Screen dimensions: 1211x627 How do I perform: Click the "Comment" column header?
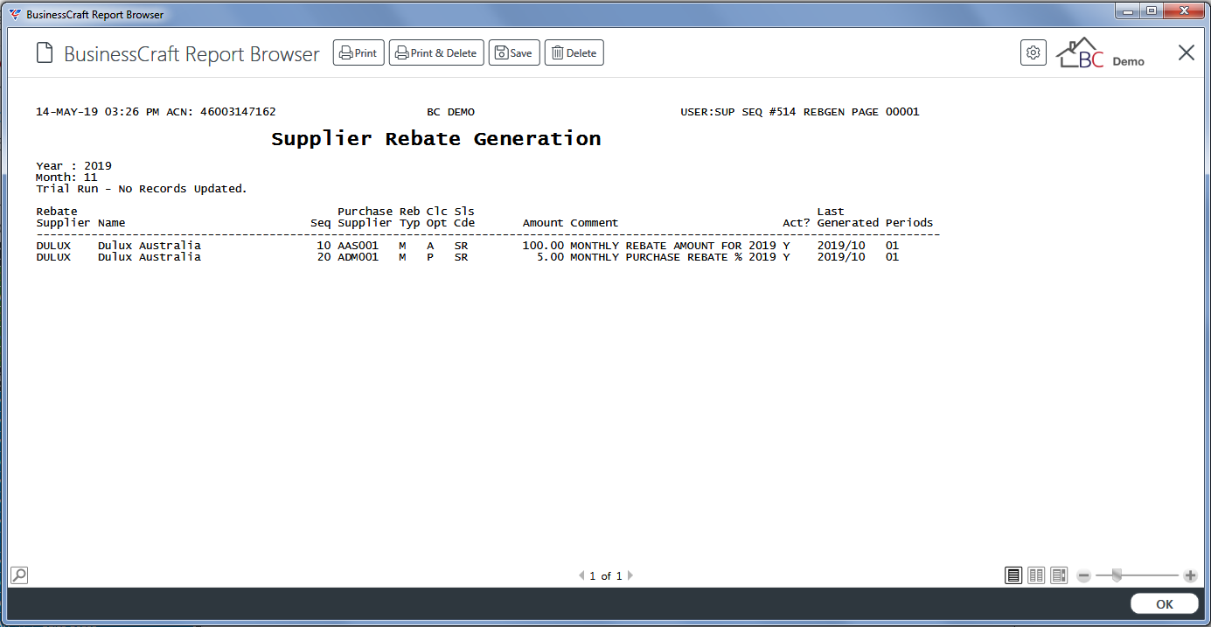click(x=595, y=223)
